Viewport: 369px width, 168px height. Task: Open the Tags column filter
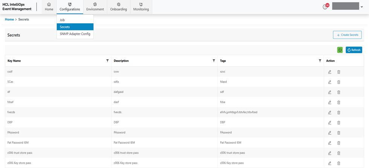pos(320,61)
